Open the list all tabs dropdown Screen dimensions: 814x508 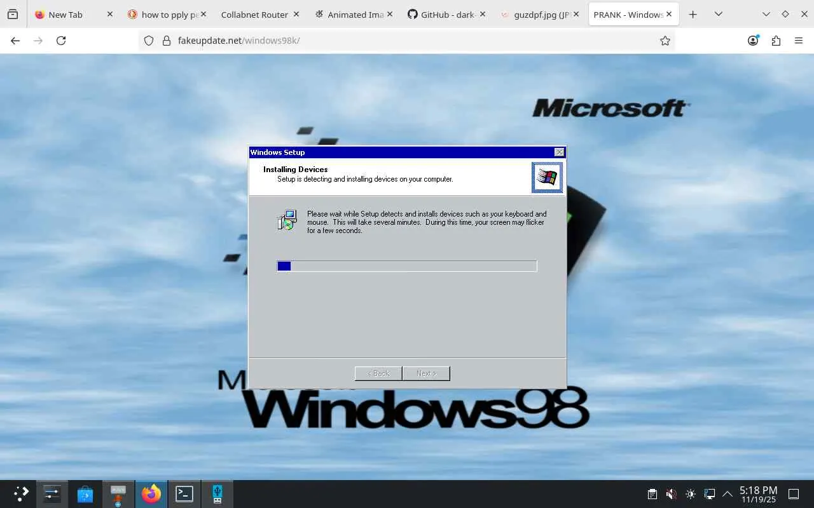[719, 14]
